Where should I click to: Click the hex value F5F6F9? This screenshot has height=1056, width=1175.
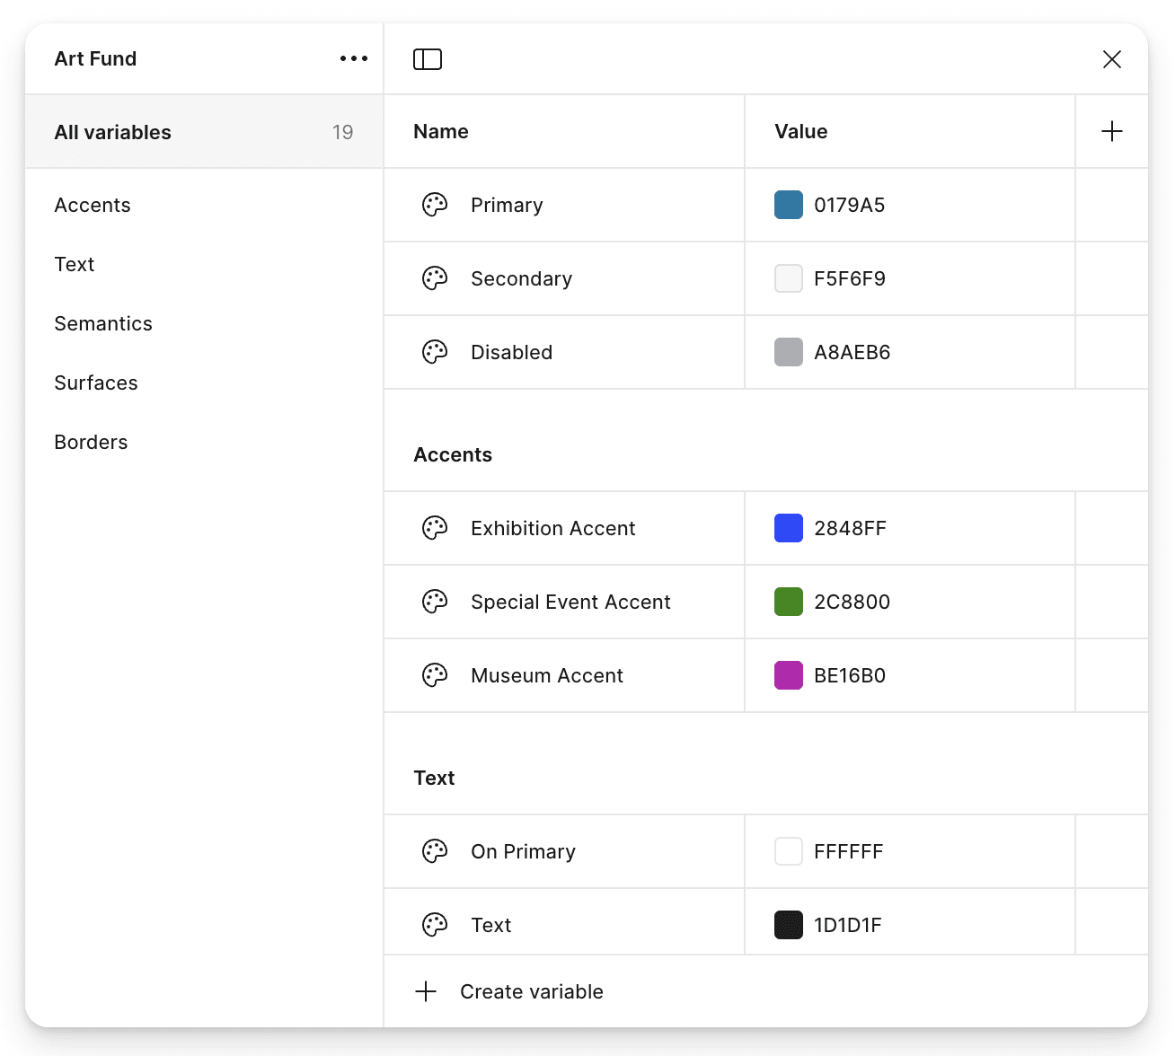coord(849,278)
